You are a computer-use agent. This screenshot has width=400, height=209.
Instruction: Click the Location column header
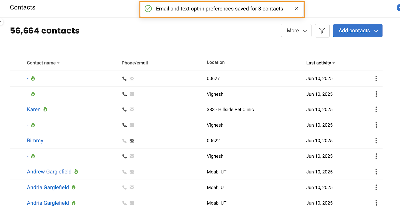click(x=216, y=62)
